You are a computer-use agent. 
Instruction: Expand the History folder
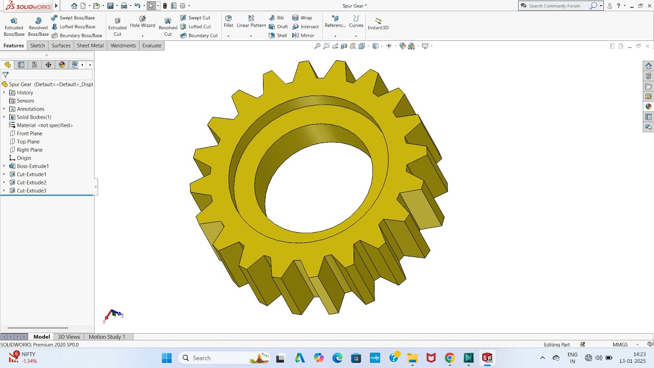click(4, 93)
